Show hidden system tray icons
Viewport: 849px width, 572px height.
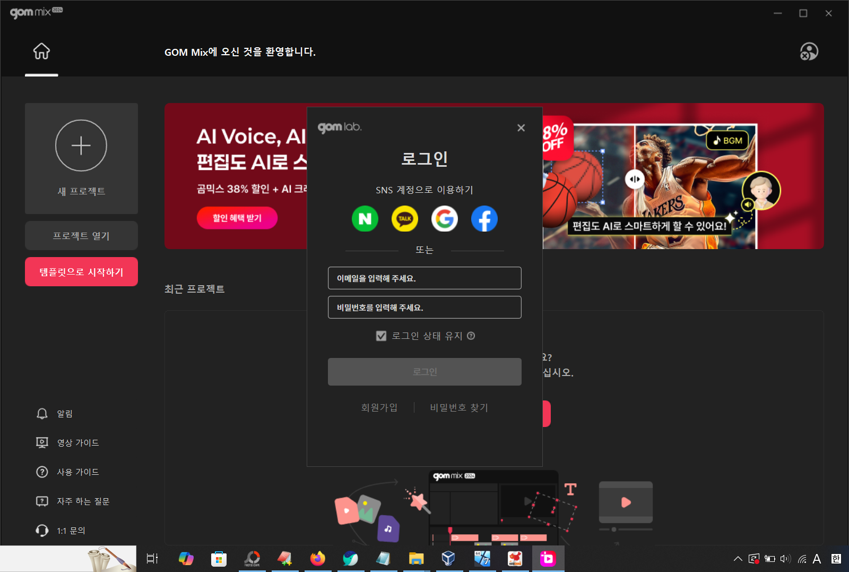(x=738, y=559)
